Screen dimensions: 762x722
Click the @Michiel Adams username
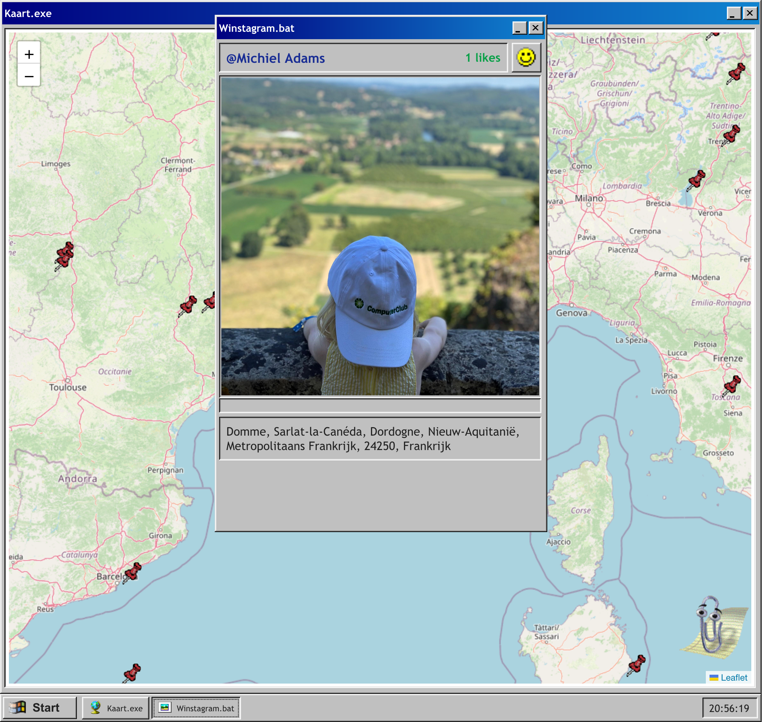pyautogui.click(x=276, y=58)
